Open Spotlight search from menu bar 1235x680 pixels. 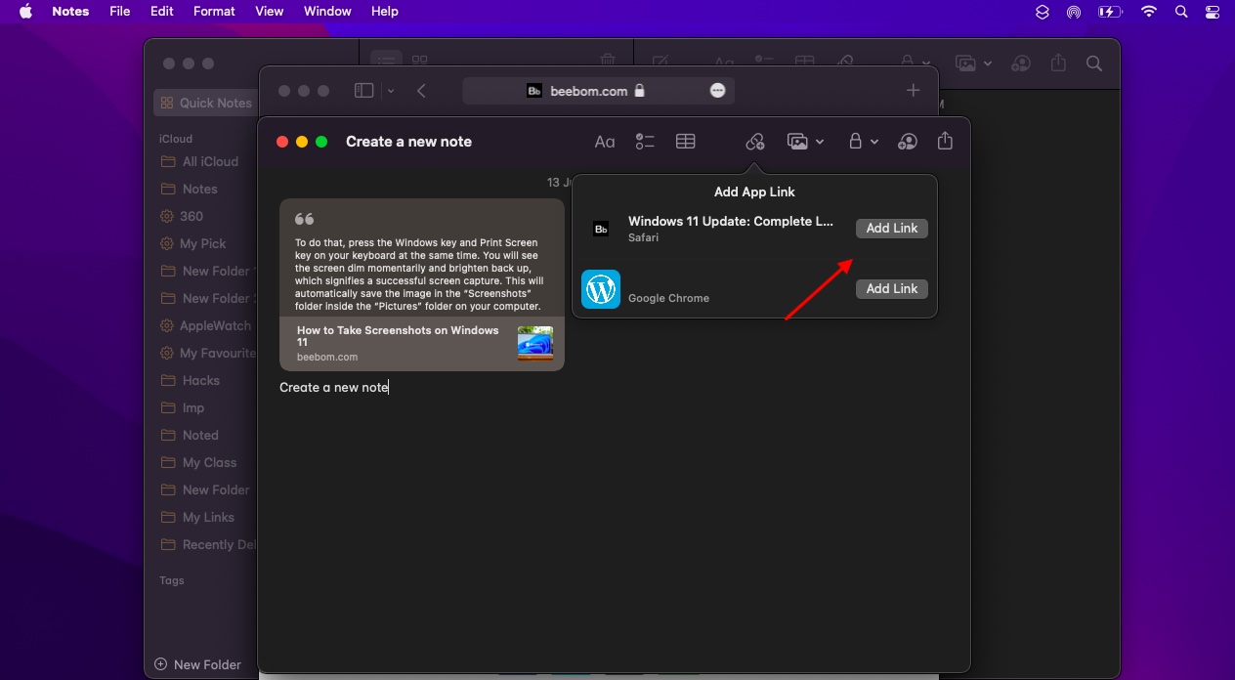[1181, 12]
